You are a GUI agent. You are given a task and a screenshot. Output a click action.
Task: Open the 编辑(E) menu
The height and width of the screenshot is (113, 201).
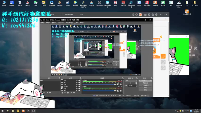(48, 23)
